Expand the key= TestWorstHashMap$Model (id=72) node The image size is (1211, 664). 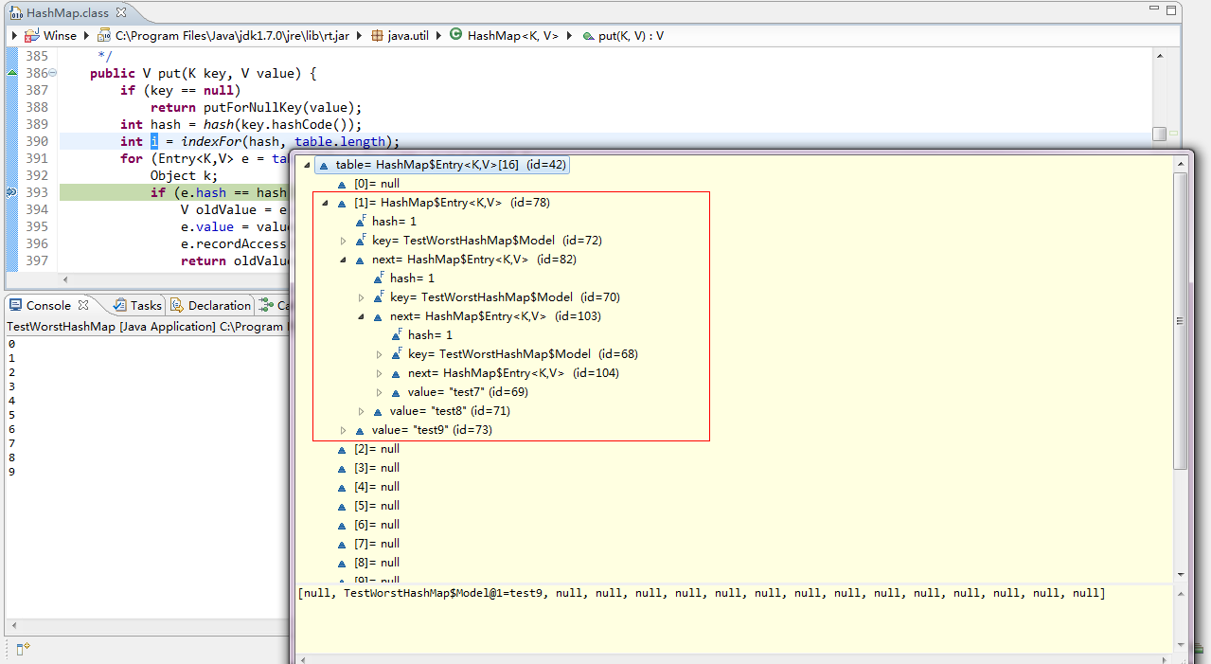pos(343,240)
